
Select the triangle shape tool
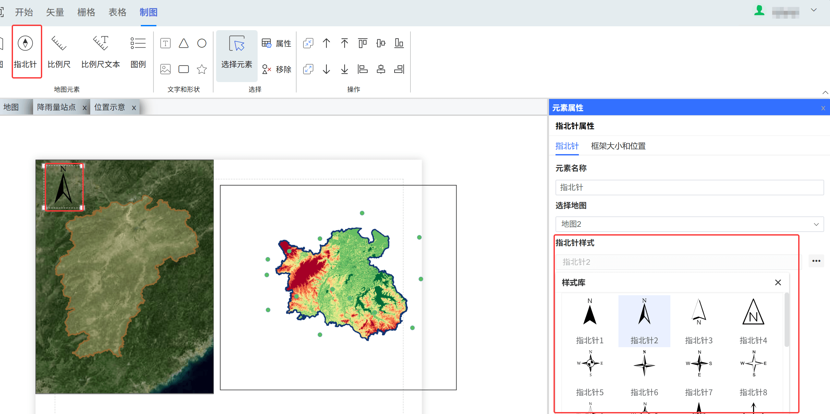184,43
